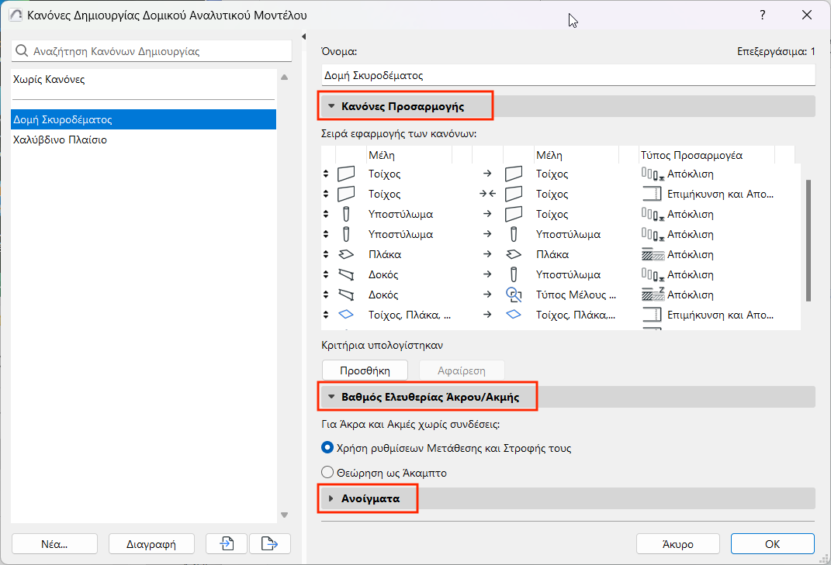Expand the 'Ανοίγματα' section
The width and height of the screenshot is (831, 565).
(x=331, y=498)
